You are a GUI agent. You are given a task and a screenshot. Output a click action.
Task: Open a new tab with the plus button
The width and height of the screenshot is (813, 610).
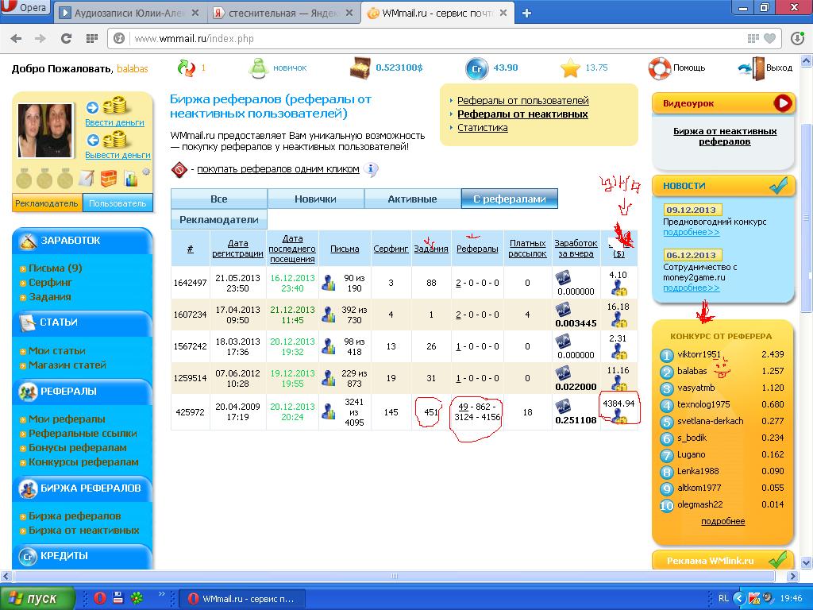527,14
